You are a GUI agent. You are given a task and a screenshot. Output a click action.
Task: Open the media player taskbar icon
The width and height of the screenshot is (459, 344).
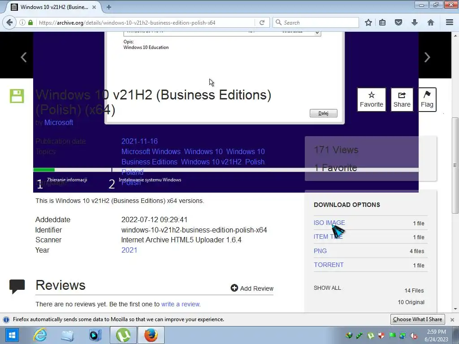(x=95, y=335)
